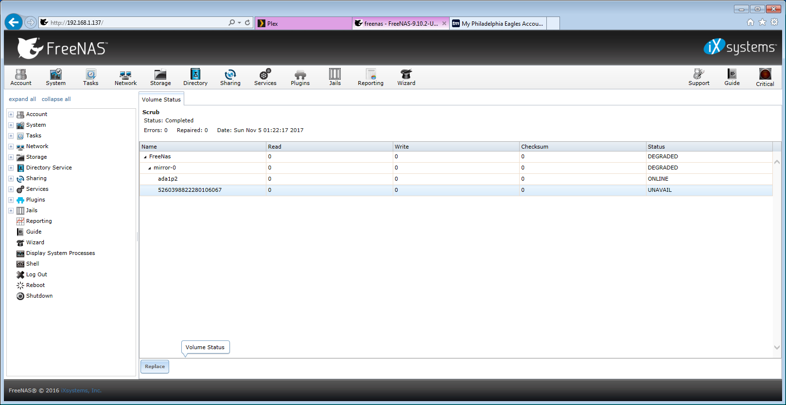
Task: Expand the Directory Service tree node
Action: [11, 168]
